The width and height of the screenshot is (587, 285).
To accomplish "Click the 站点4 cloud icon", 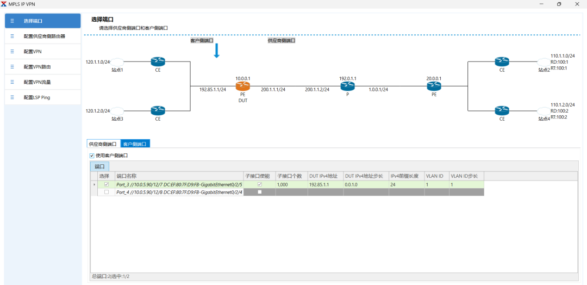I will coord(544,110).
